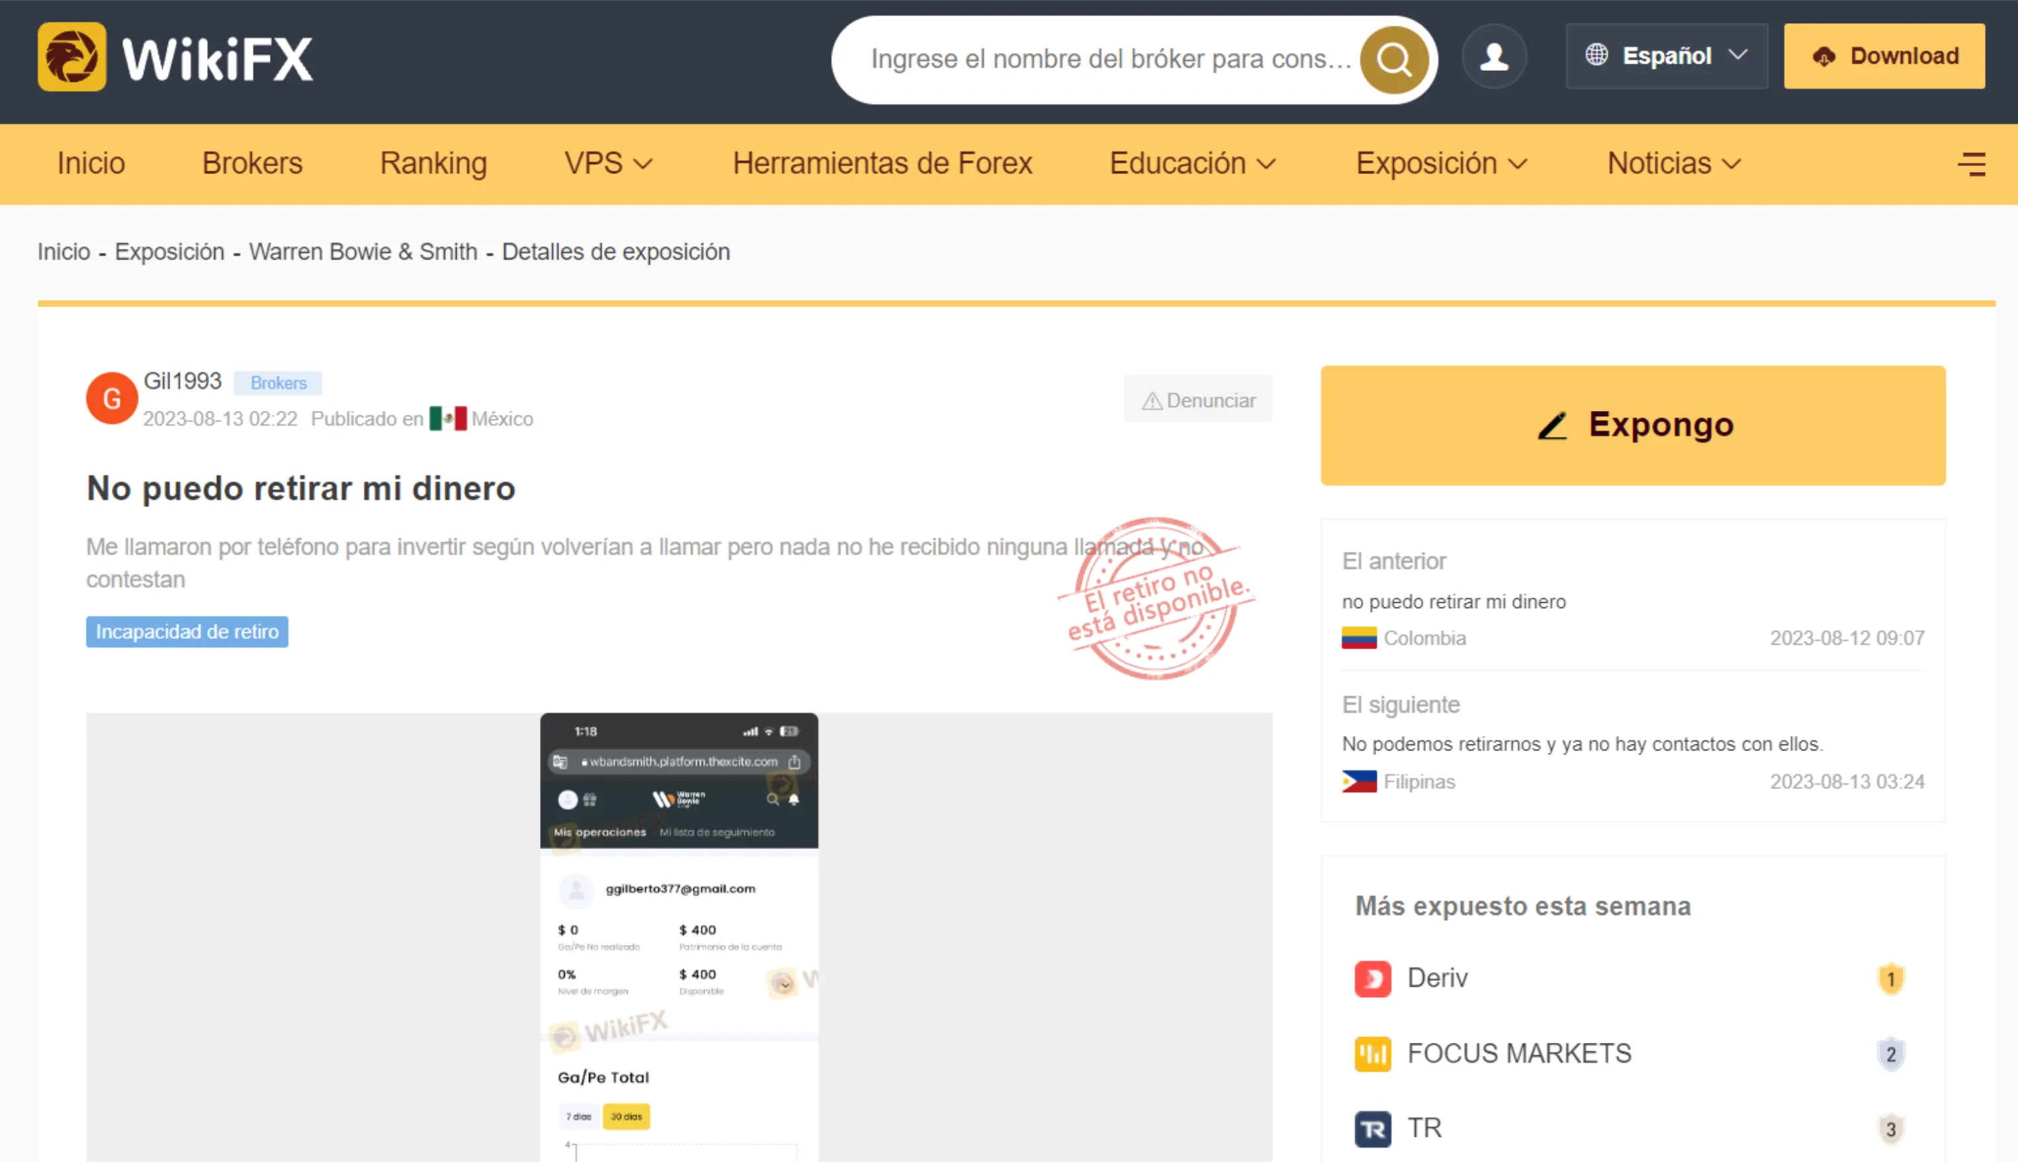Click the globe language icon

[1596, 54]
